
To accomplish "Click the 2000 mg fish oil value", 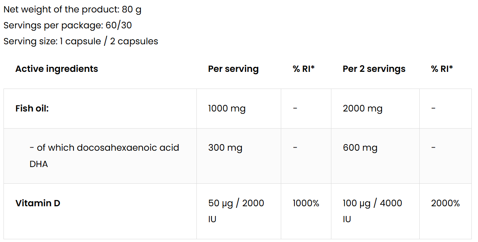I will pyautogui.click(x=362, y=108).
